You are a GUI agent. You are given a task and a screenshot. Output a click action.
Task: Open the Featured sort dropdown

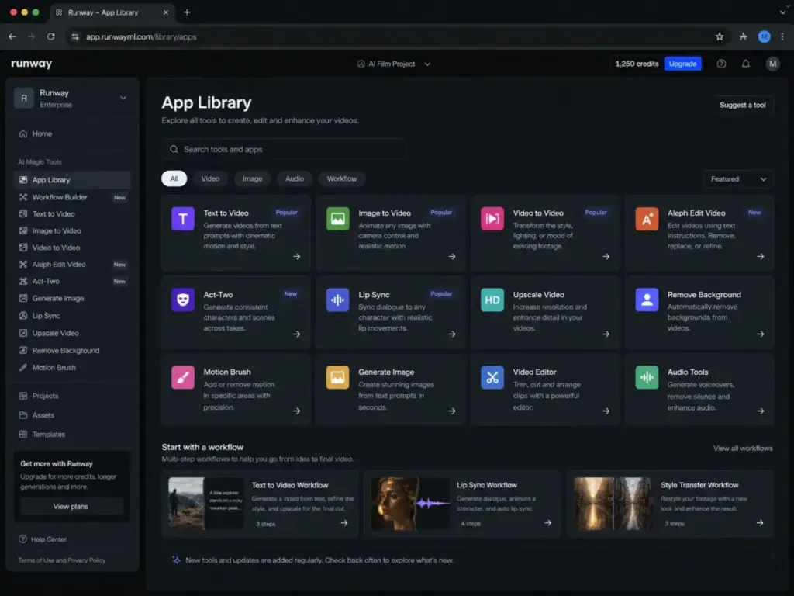point(738,179)
